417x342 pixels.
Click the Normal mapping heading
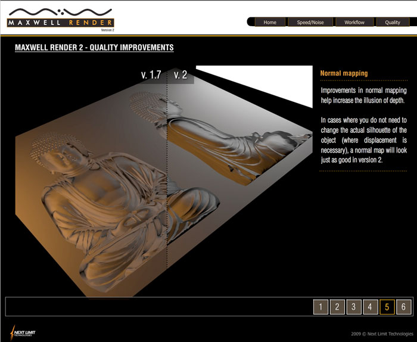coord(344,73)
